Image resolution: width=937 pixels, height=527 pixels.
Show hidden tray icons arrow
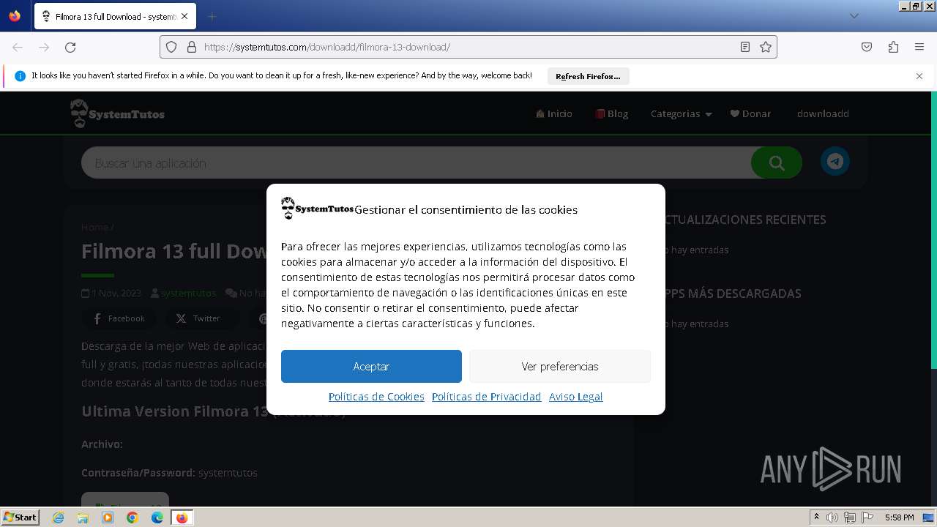[x=817, y=517]
